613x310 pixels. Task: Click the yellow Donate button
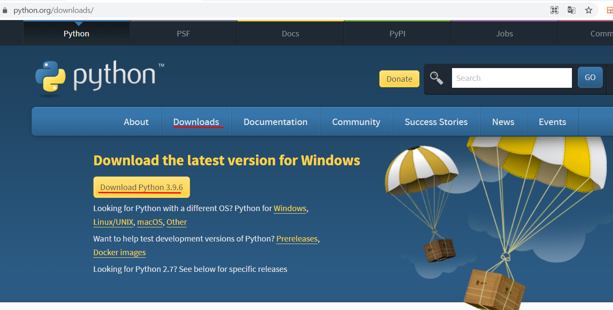399,79
